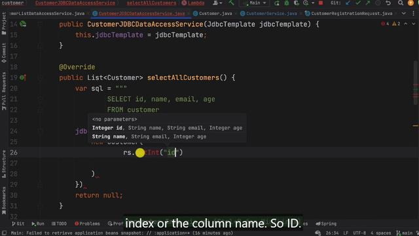Select the String name parameter overload

click(x=149, y=136)
